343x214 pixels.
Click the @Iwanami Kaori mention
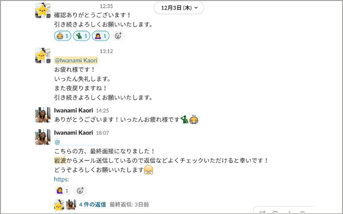tap(76, 60)
